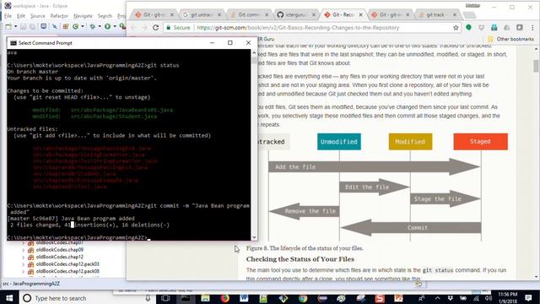Click the Eclipse new Java package icon

(x=66, y=26)
